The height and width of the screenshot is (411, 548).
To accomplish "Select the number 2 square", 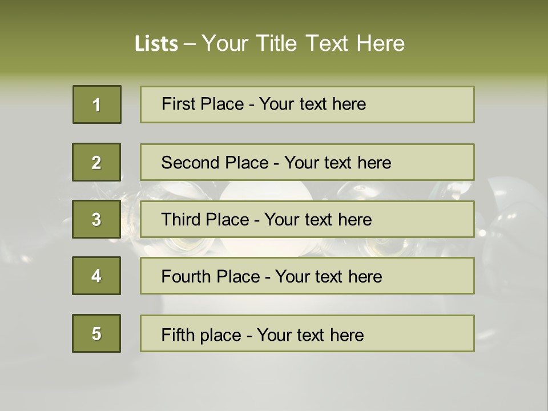I will click(96, 162).
